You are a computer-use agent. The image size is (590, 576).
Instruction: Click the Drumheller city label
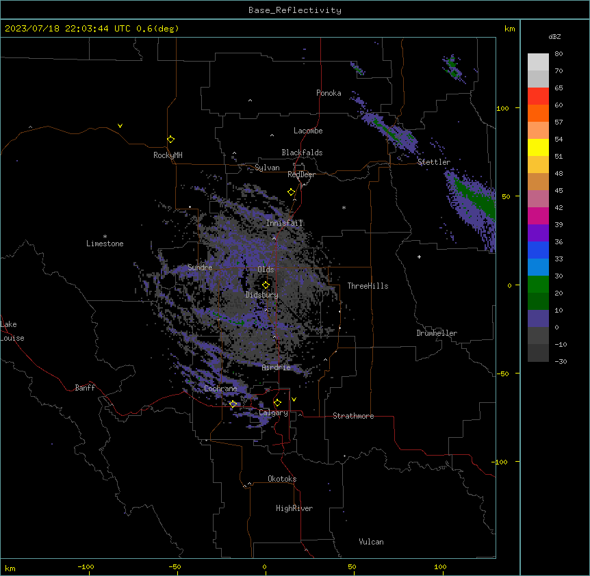[437, 333]
